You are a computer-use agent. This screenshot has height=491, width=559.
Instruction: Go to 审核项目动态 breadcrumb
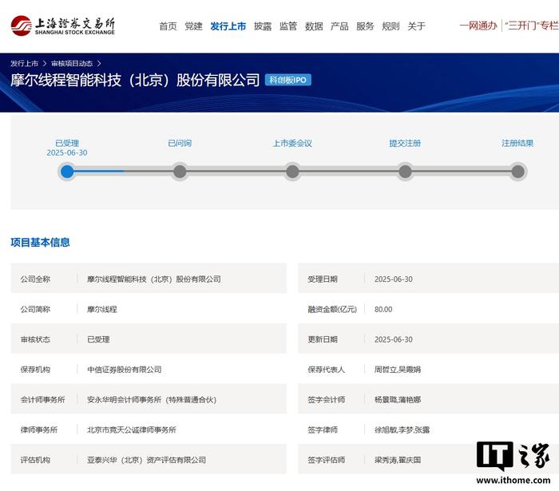72,63
